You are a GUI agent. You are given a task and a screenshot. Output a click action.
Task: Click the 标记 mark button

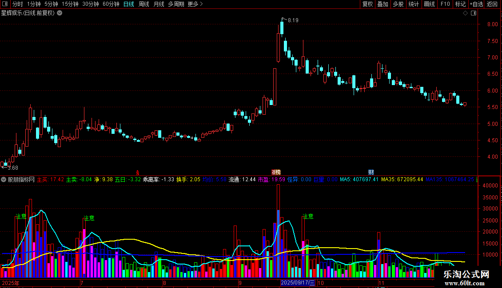[x=460, y=4]
